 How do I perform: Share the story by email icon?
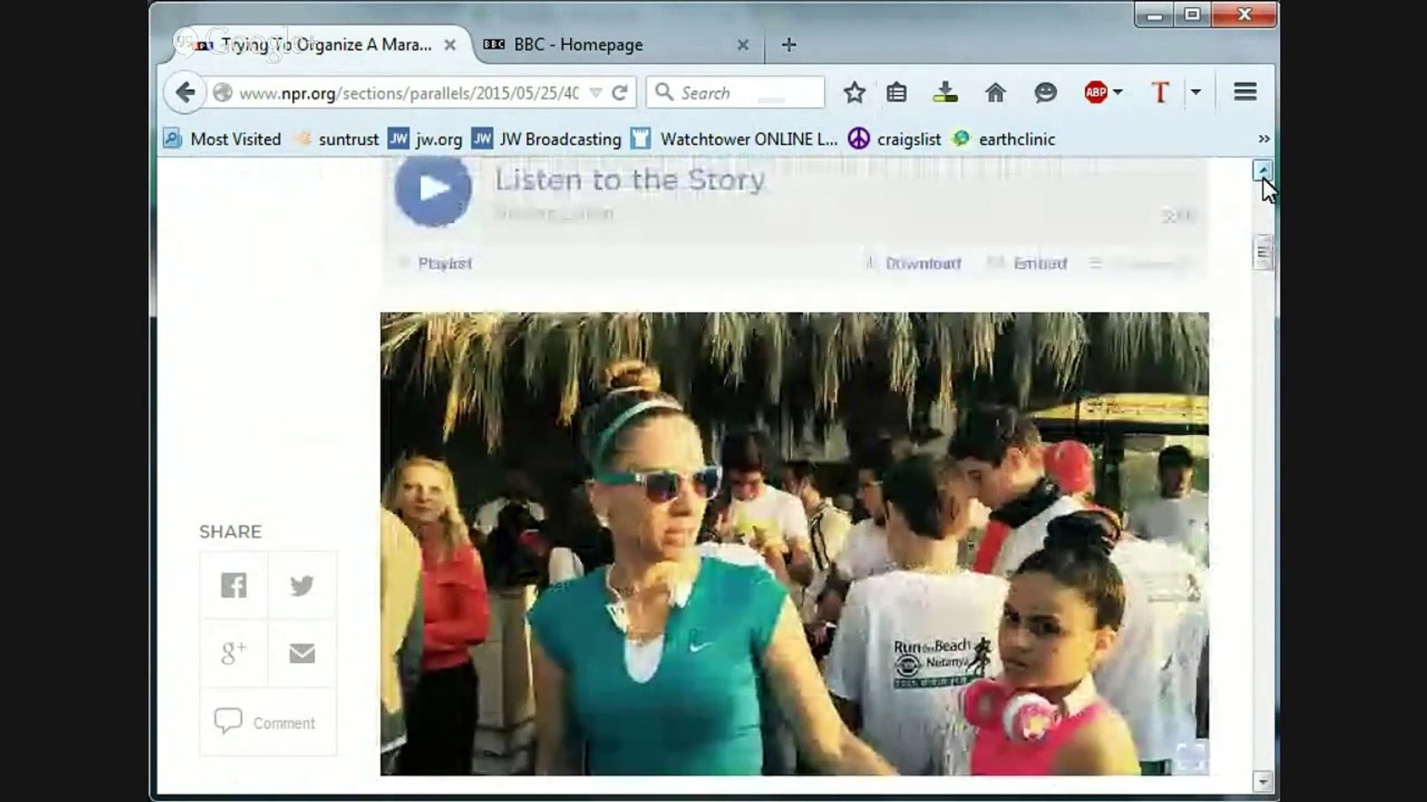point(302,653)
